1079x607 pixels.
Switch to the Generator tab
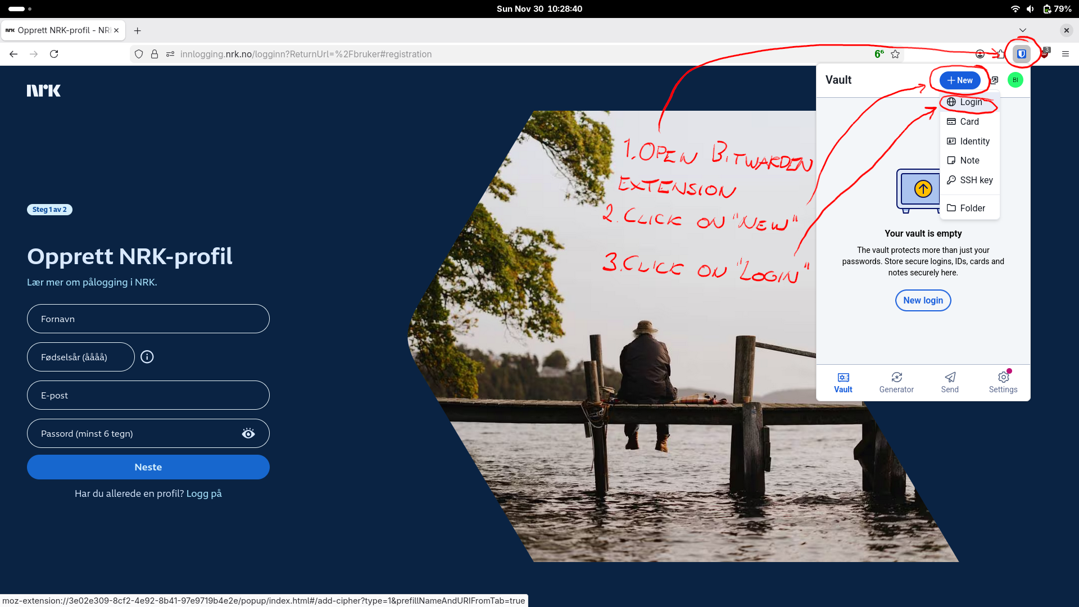[x=896, y=382]
